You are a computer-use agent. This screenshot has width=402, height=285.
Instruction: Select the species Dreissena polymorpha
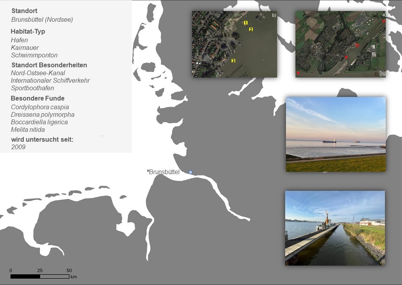point(43,114)
